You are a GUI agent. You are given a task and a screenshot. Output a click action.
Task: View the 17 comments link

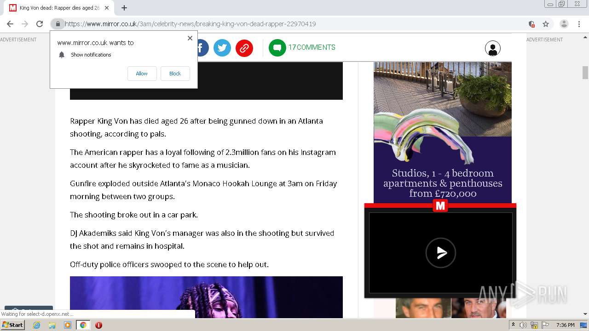tap(312, 47)
